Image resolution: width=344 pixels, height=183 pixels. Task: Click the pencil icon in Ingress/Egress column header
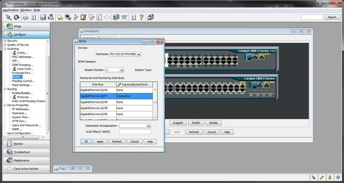[x=119, y=84]
